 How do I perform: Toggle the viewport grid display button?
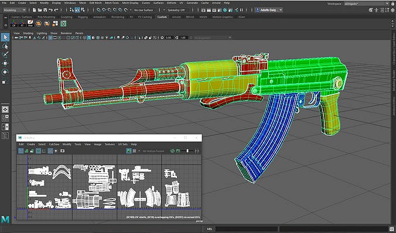50,37
